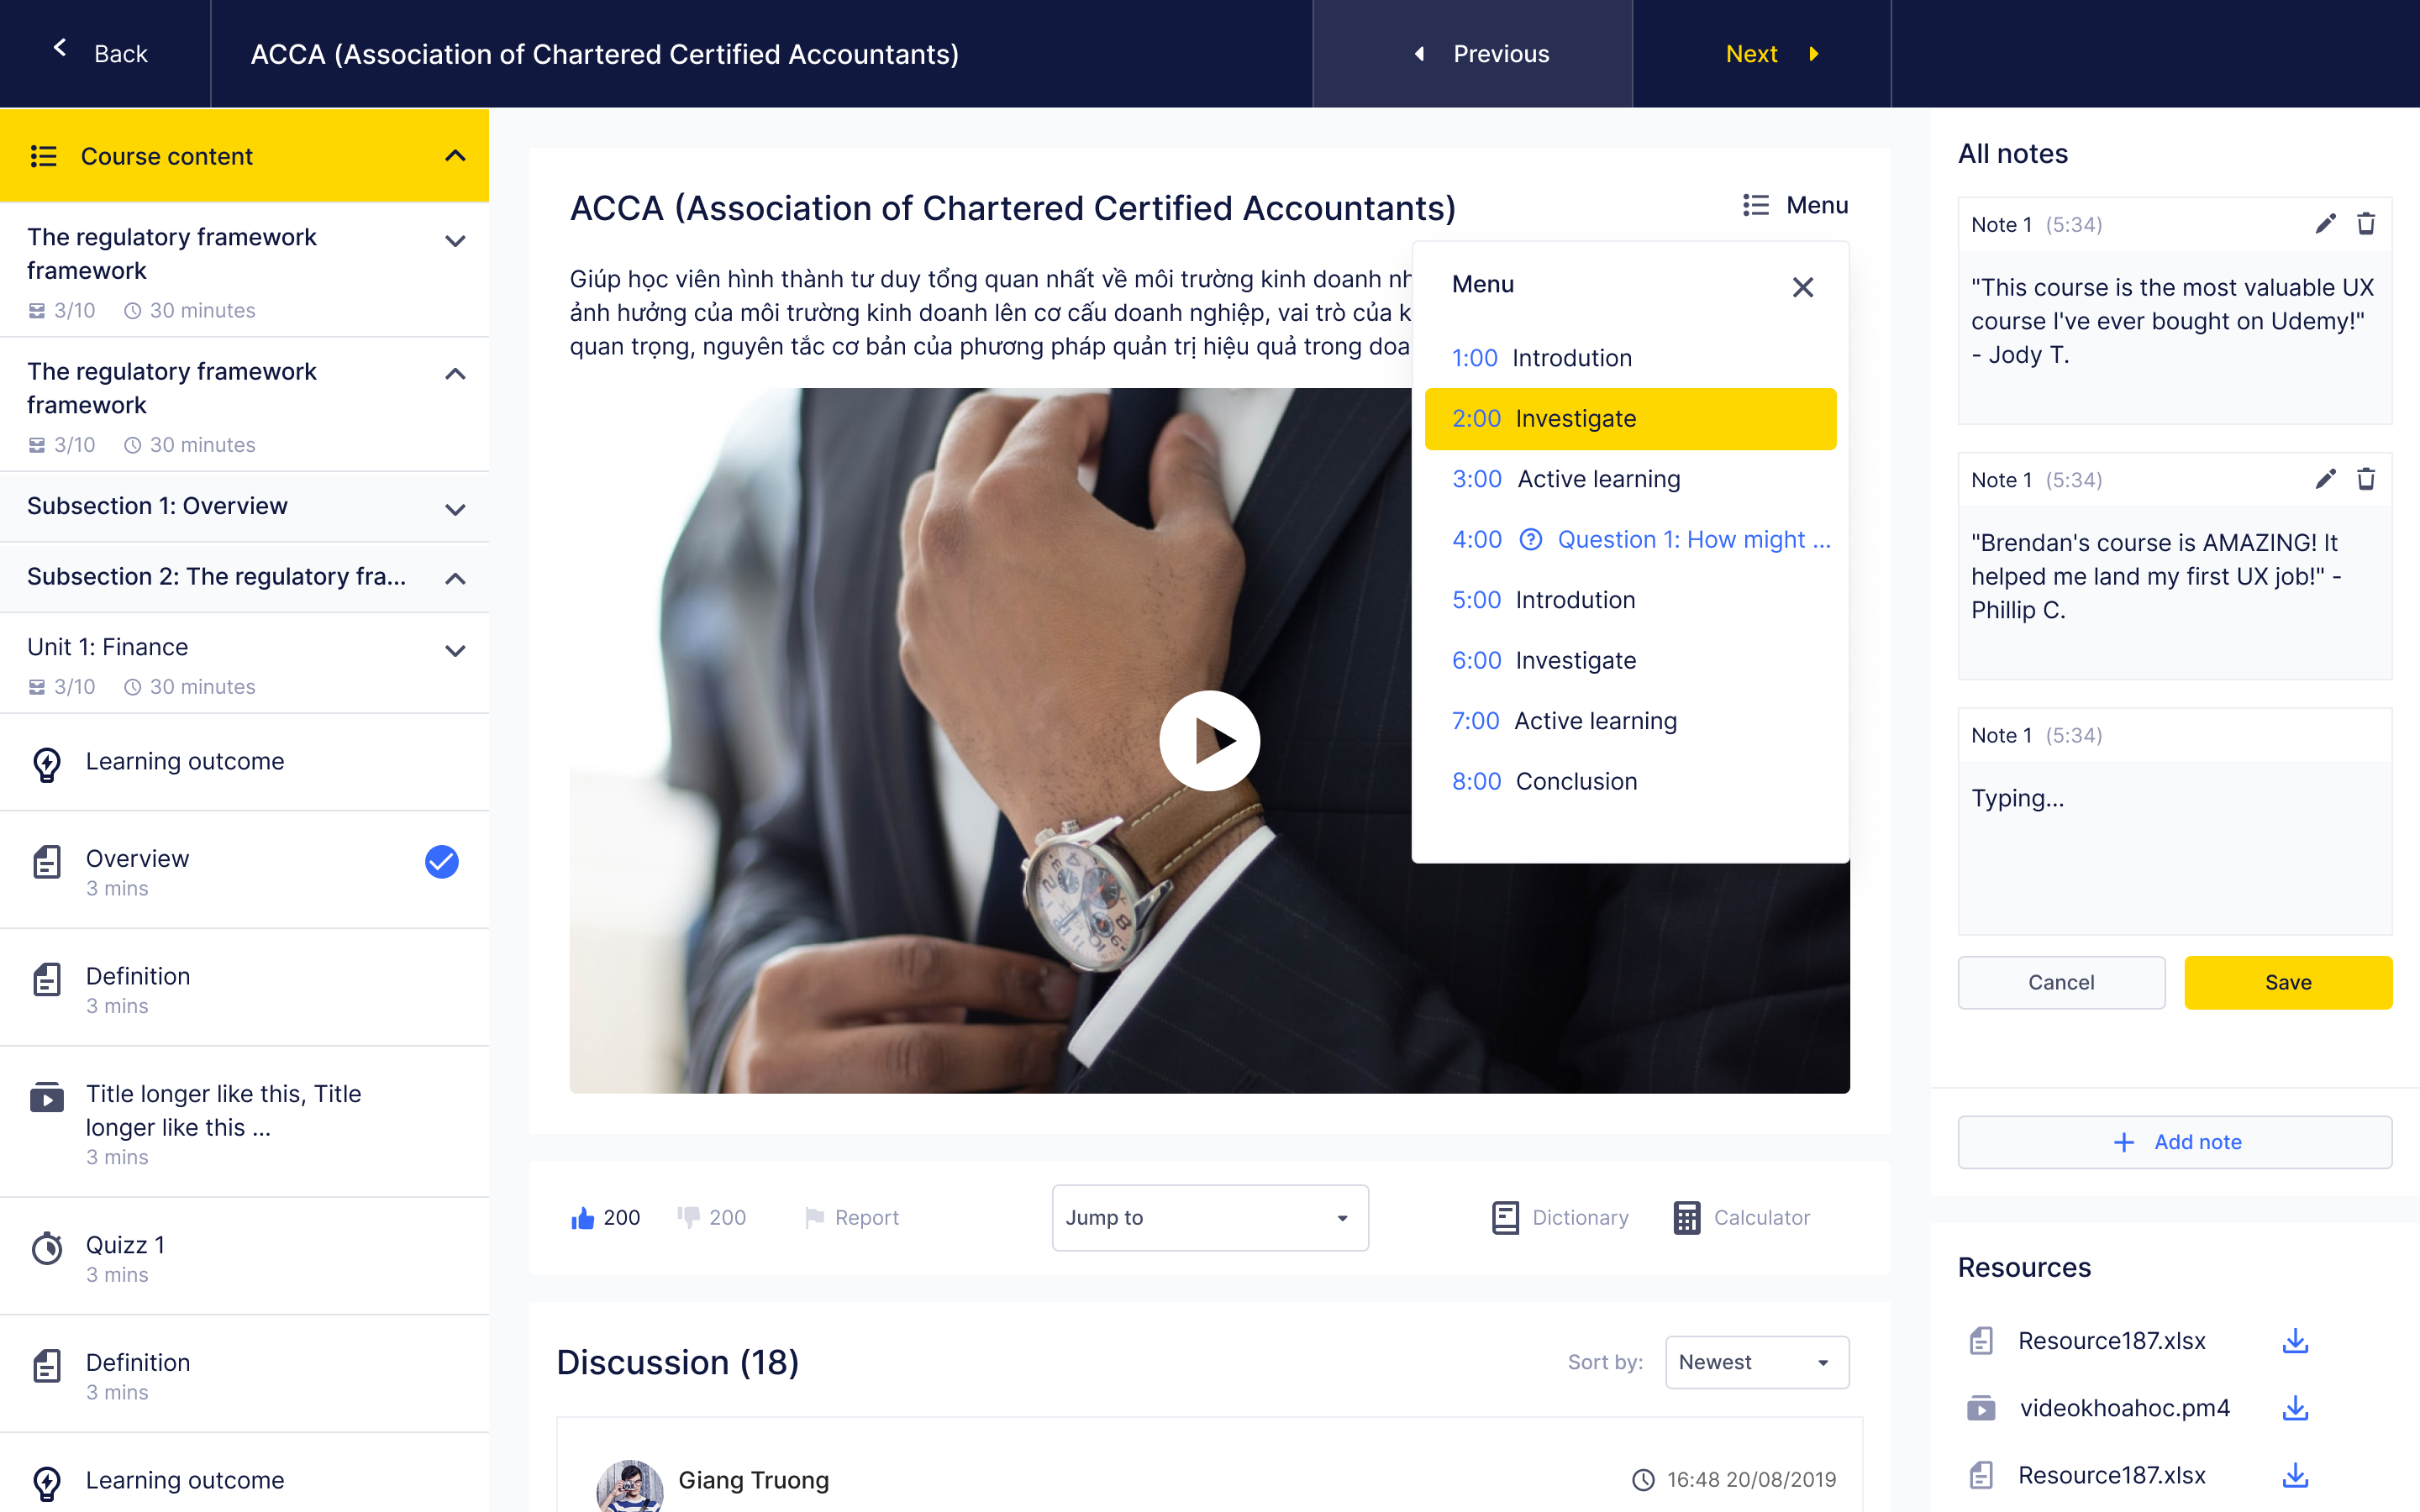The image size is (2420, 1512).
Task: Open Giang Truong's profile avatar
Action: pyautogui.click(x=629, y=1485)
